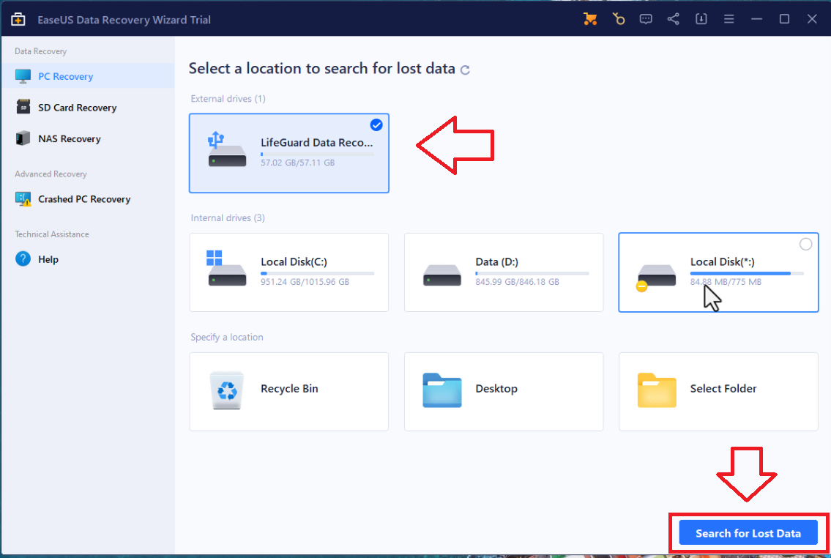Open Crashed PC Recovery
The width and height of the screenshot is (831, 558).
coord(83,199)
